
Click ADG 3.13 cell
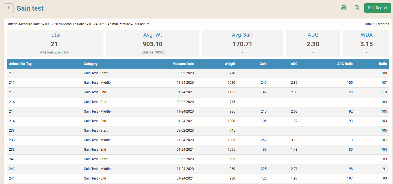tap(294, 140)
